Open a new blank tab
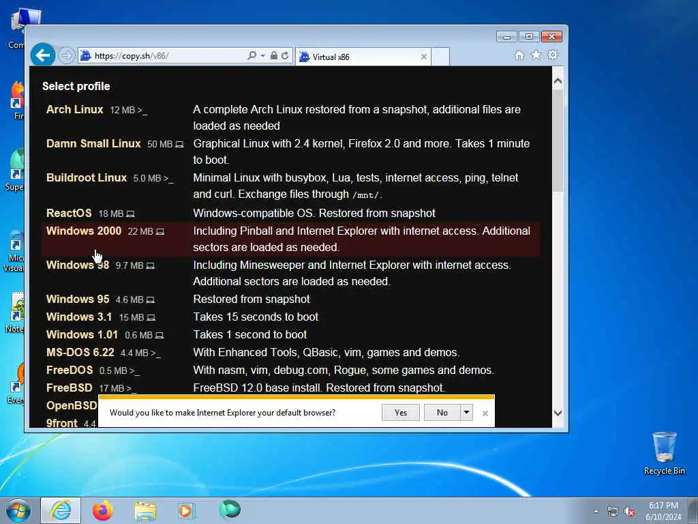The width and height of the screenshot is (698, 524). (440, 57)
